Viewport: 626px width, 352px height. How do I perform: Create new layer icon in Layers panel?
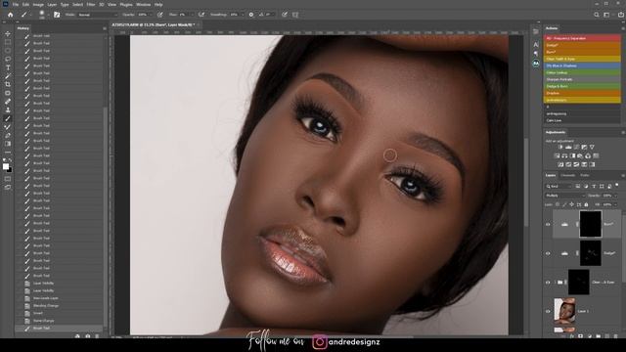(x=607, y=336)
